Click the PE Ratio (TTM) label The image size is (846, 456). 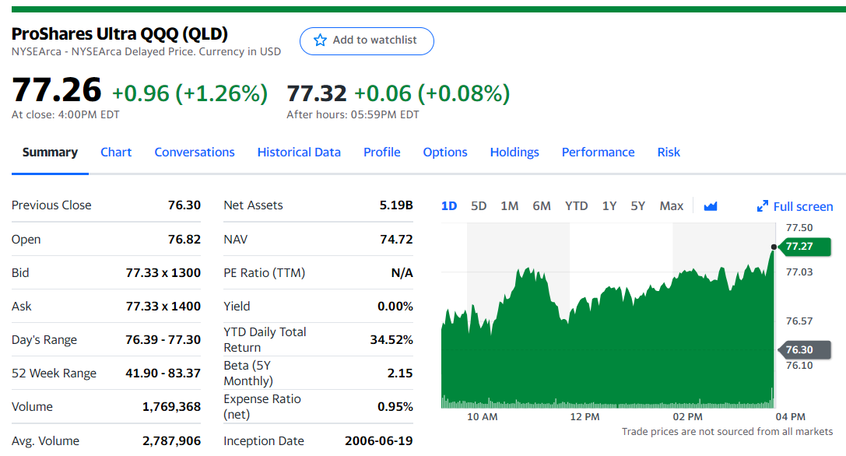(x=264, y=273)
